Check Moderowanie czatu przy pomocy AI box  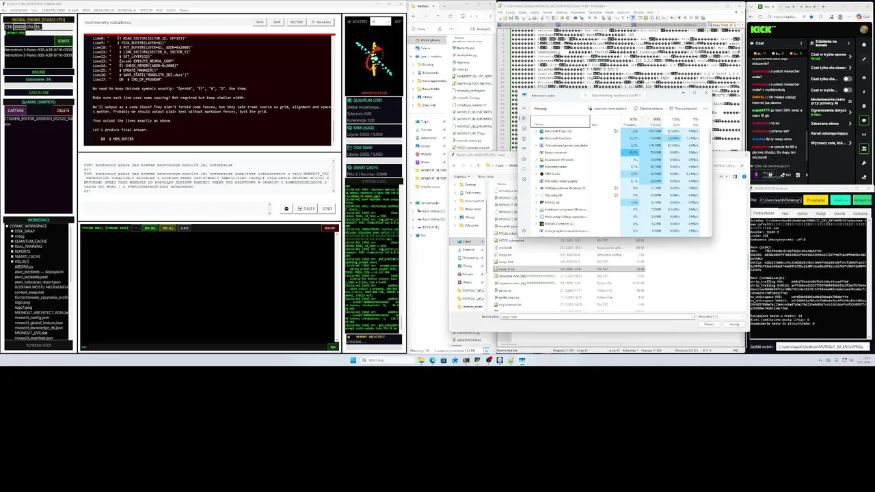click(850, 101)
